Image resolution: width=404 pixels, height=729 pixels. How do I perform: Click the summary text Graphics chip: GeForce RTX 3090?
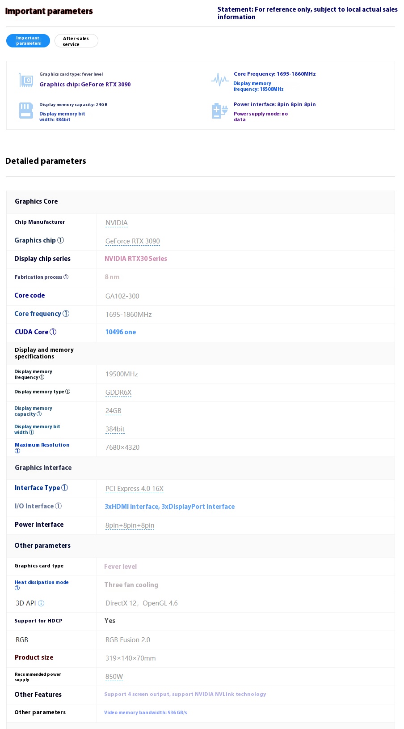[x=85, y=84]
